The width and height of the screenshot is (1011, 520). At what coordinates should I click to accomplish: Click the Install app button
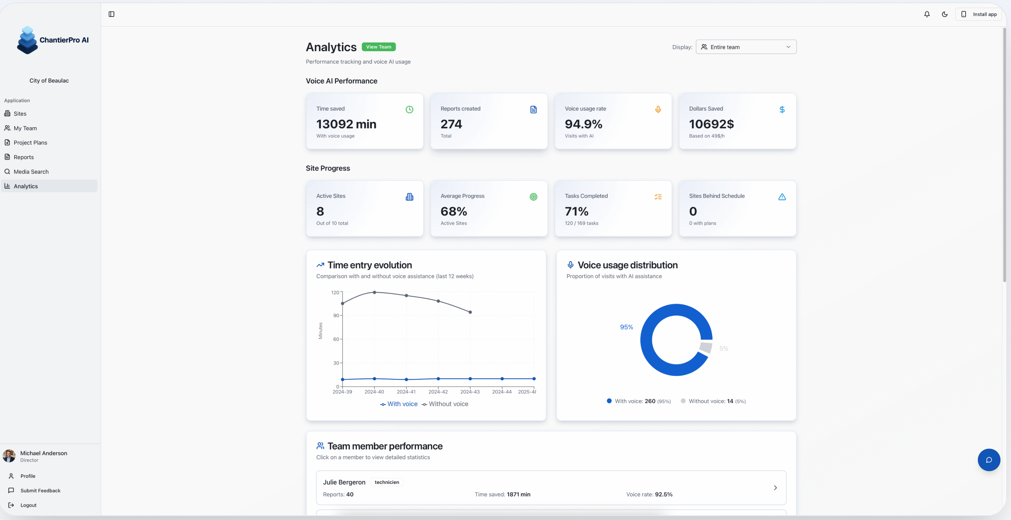(979, 14)
